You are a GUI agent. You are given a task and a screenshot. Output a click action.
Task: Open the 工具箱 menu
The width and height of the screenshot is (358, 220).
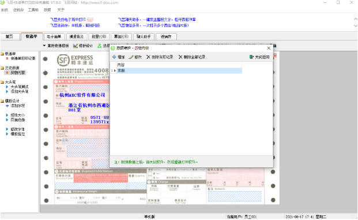33,10
